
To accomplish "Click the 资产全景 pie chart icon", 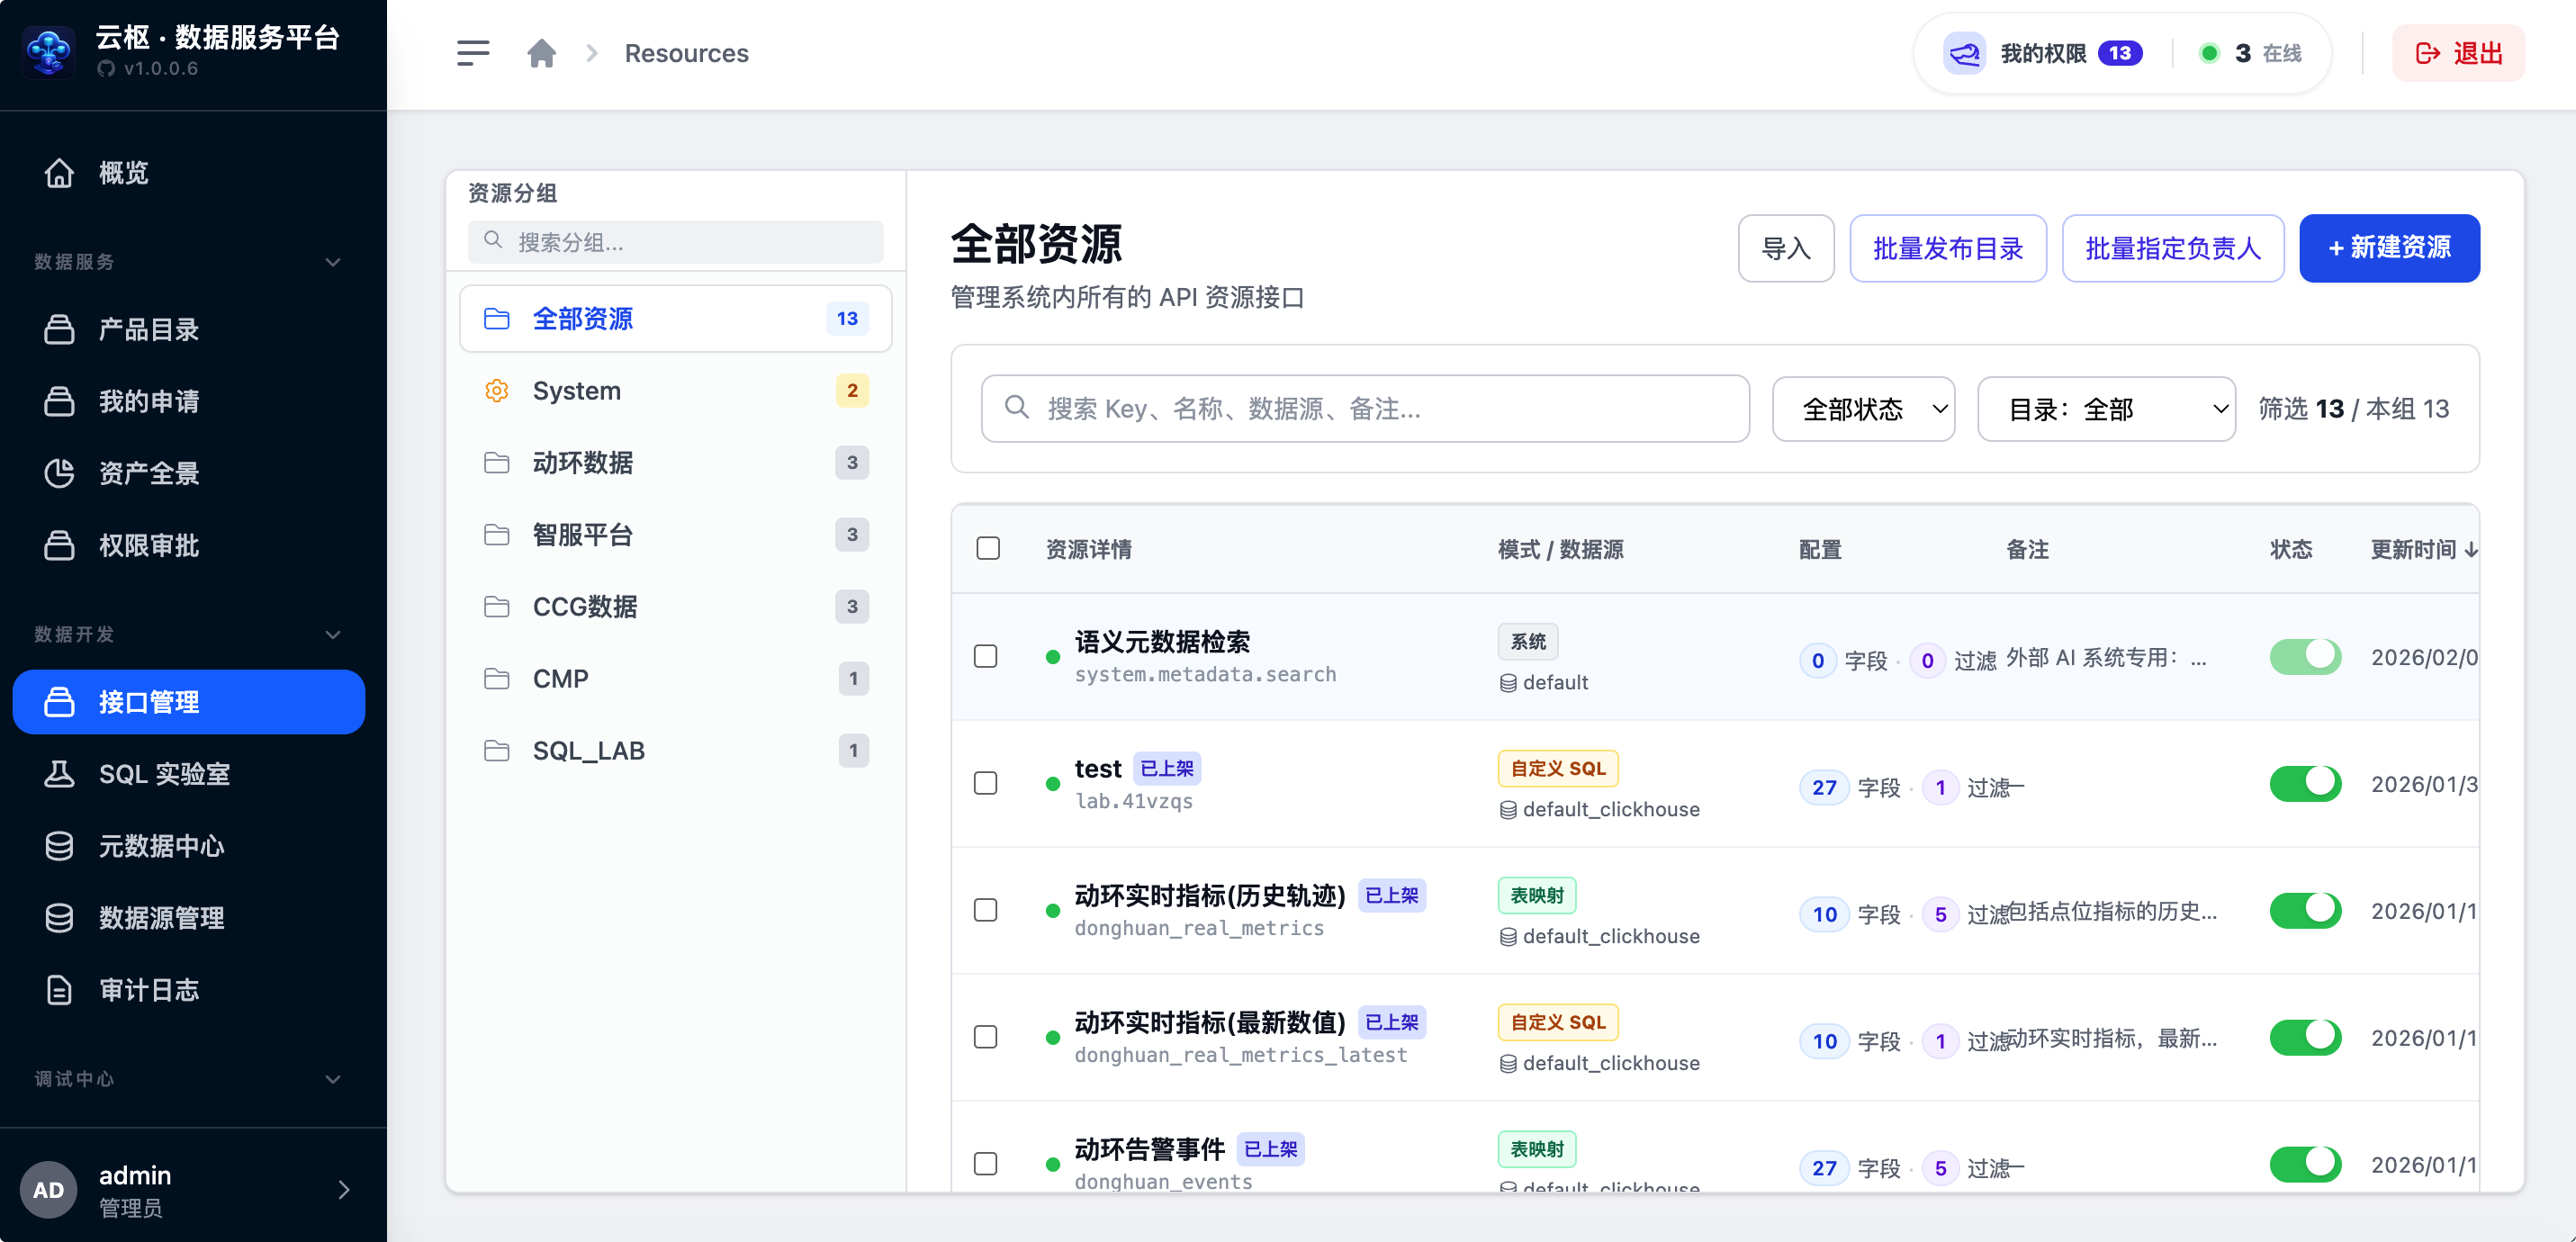I will pos(59,473).
